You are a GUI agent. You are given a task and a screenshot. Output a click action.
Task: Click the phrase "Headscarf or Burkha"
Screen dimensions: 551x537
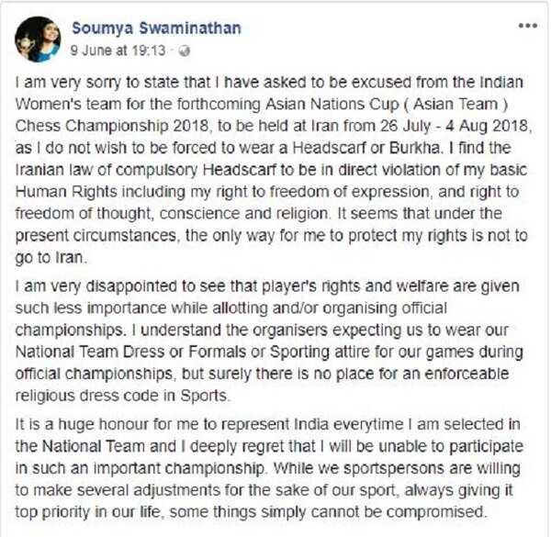(x=388, y=144)
